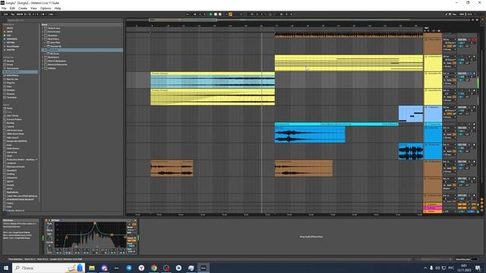
Task: Open File Explorer from taskbar
Action: point(92,268)
